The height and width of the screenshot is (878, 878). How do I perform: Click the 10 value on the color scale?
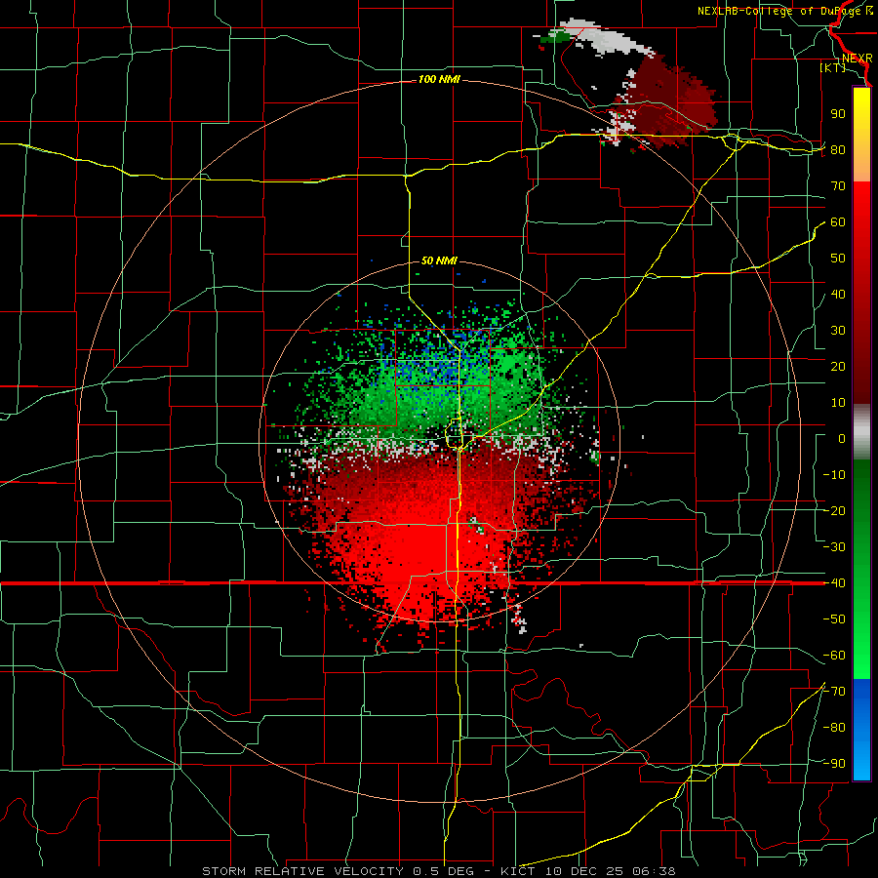[838, 403]
